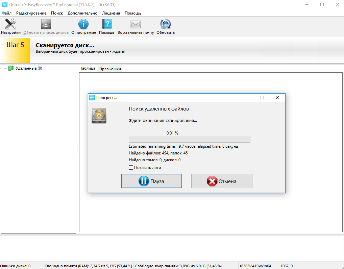This screenshot has width=344, height=269.
Task: Pause the scan with the Пауза button
Action: point(151,181)
